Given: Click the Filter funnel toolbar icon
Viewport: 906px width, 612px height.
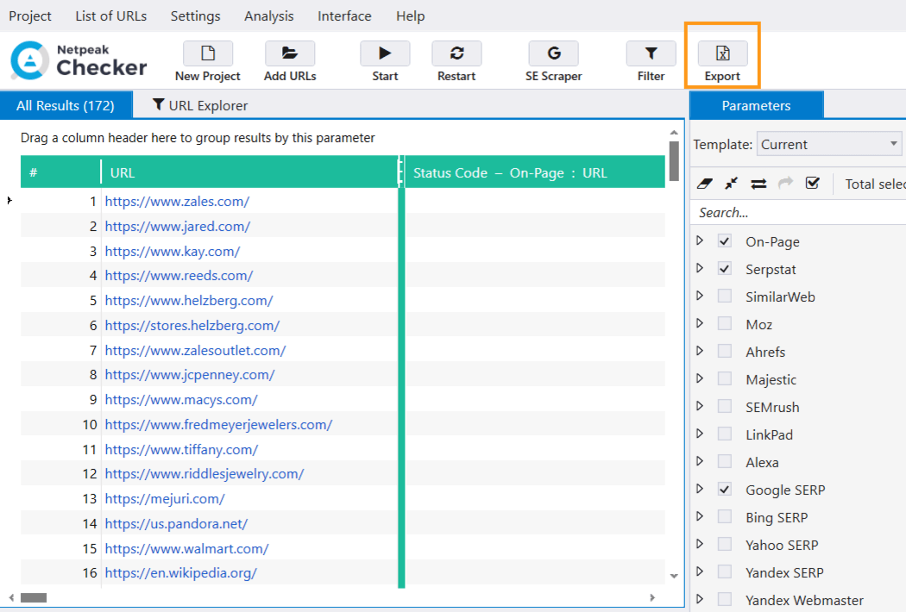Looking at the screenshot, I should (x=651, y=53).
